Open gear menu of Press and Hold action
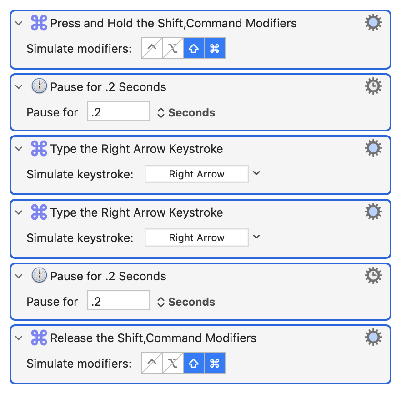The height and width of the screenshot is (394, 401). click(373, 22)
